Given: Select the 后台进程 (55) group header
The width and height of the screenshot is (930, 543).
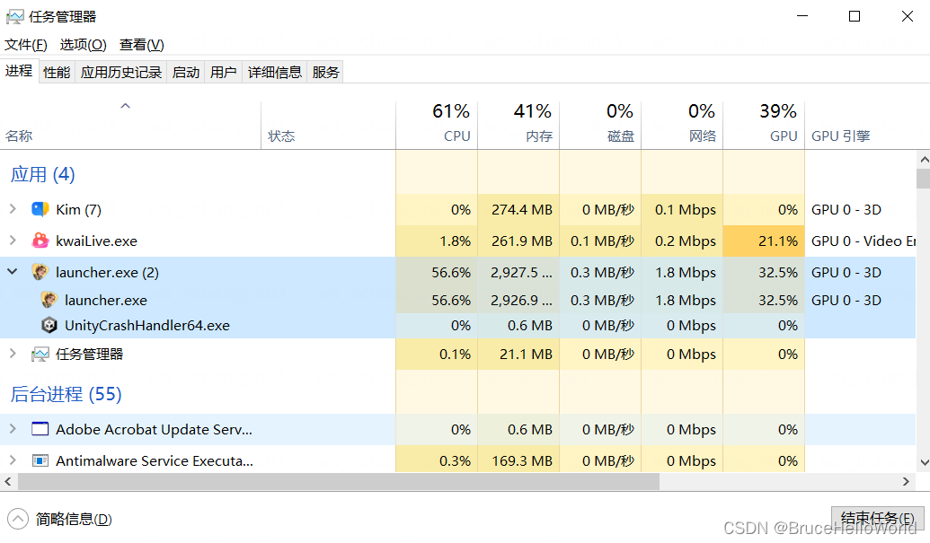Looking at the screenshot, I should [66, 394].
